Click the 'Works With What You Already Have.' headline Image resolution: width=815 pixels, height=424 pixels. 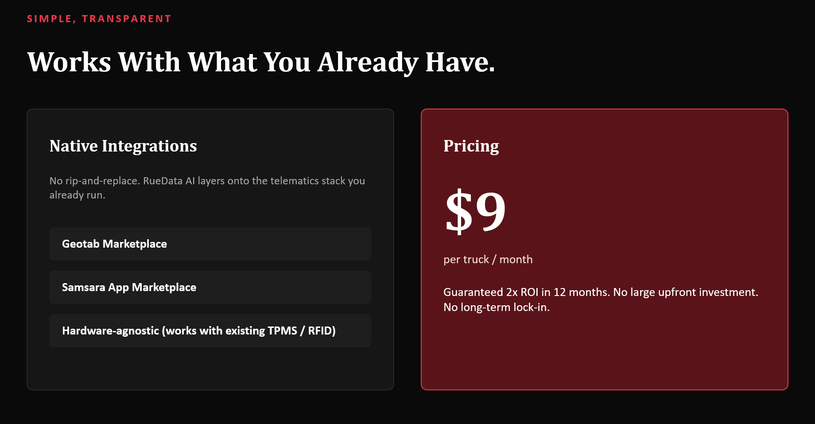[261, 62]
